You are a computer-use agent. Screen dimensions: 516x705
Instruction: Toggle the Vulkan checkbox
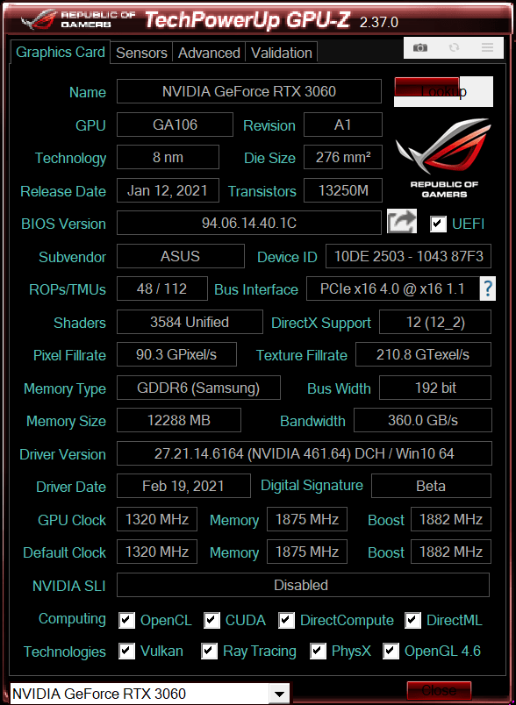pos(127,651)
